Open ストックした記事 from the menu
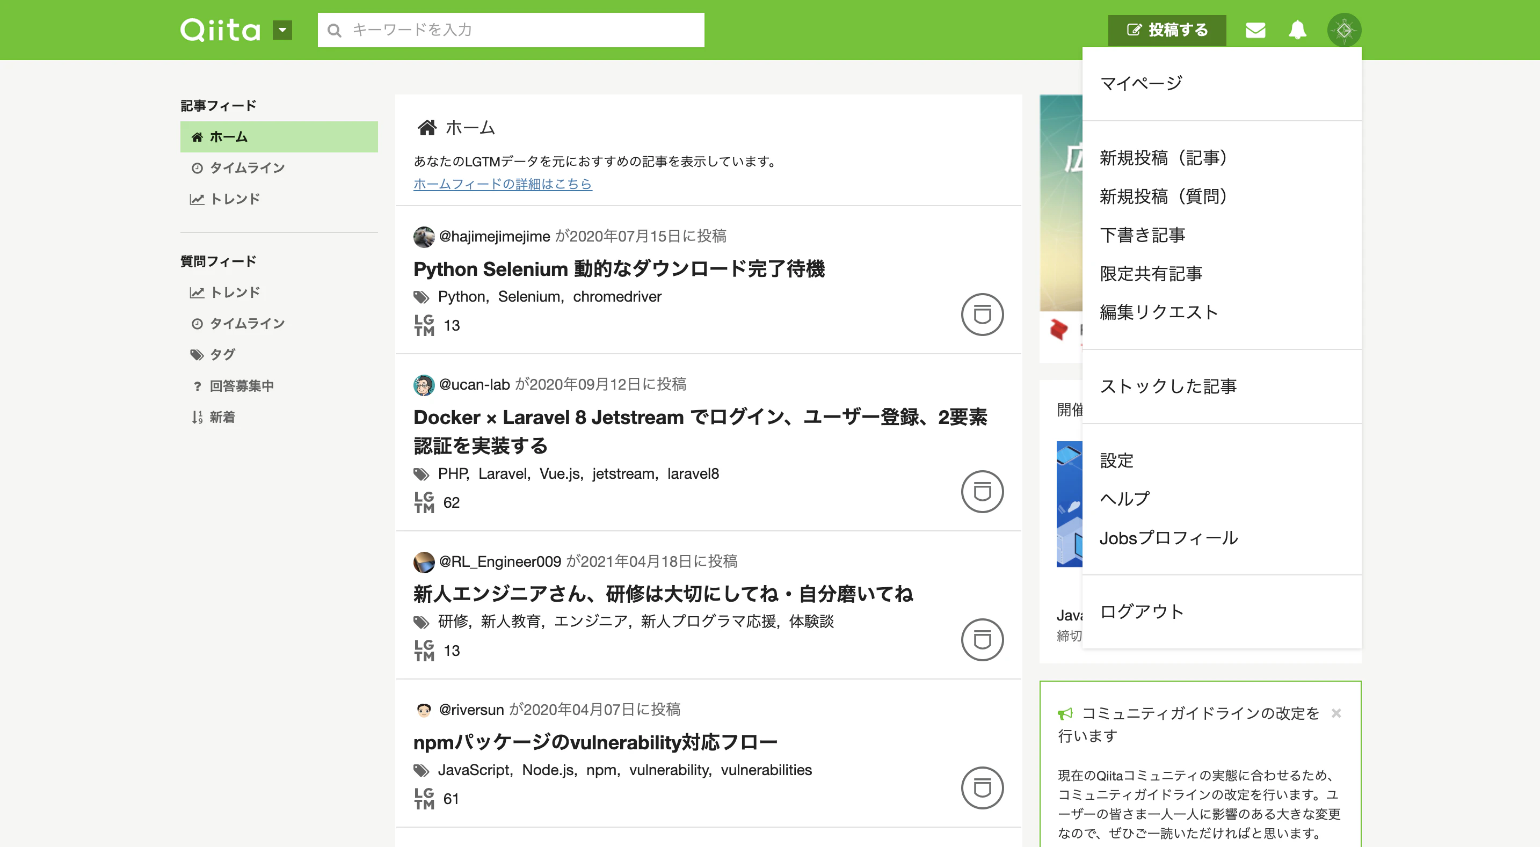The height and width of the screenshot is (847, 1540). (x=1168, y=386)
